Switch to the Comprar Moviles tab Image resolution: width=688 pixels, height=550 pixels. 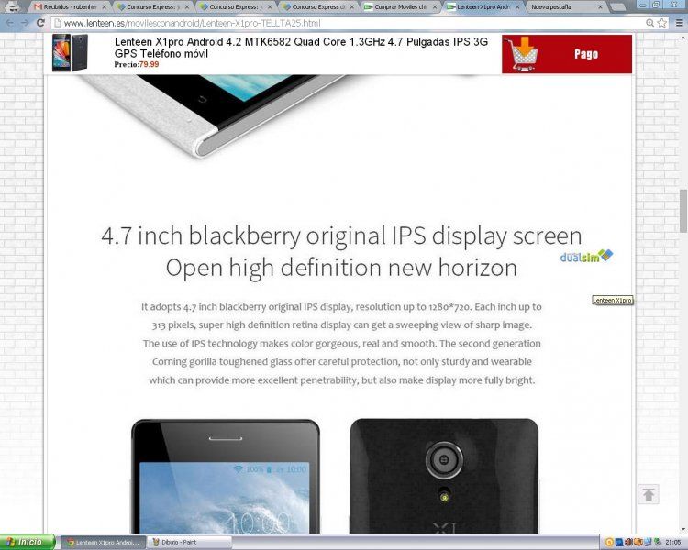pos(400,7)
